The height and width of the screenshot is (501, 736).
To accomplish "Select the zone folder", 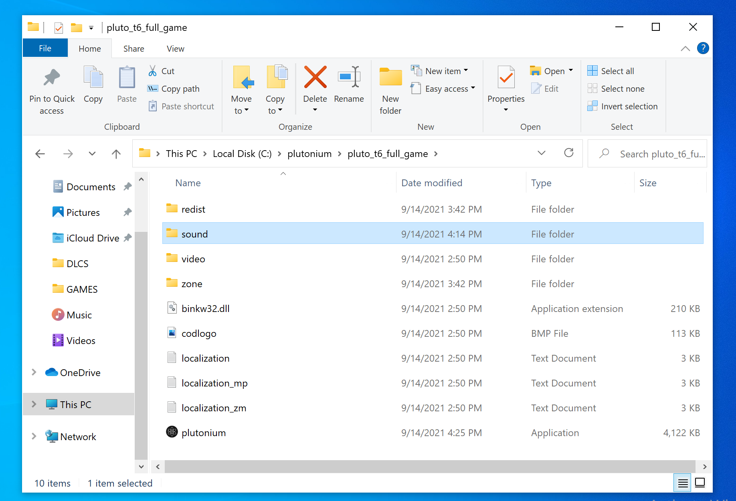I will pyautogui.click(x=433, y=284).
